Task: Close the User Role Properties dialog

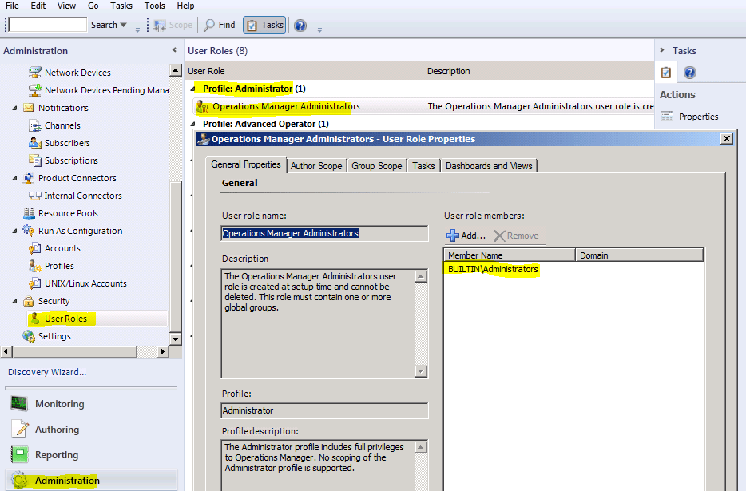Action: 727,138
